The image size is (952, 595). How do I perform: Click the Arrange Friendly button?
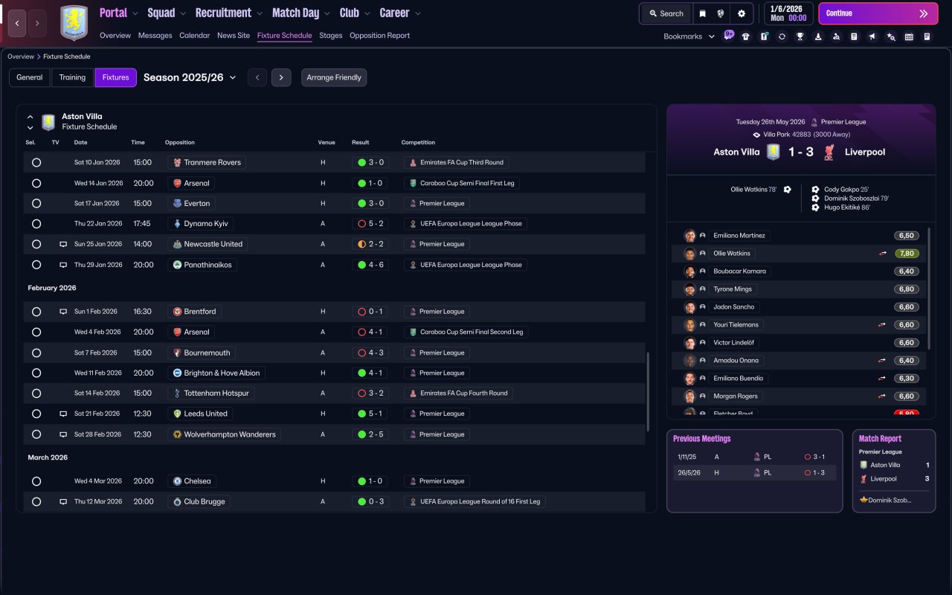(334, 77)
